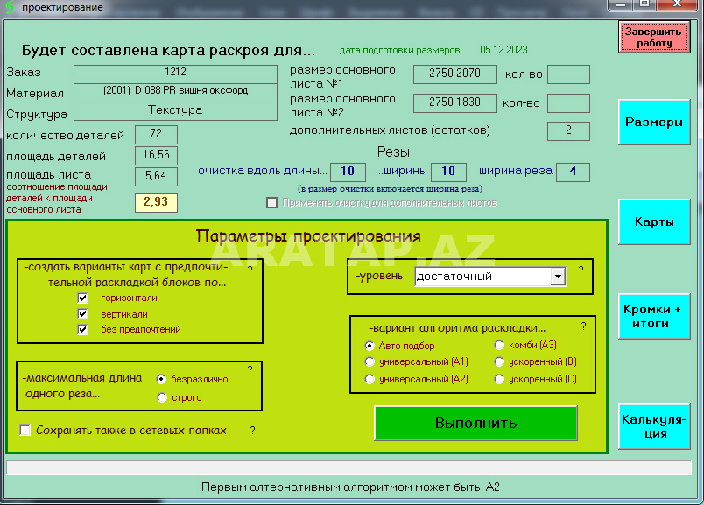Click the ширина реза input field

pos(572,172)
